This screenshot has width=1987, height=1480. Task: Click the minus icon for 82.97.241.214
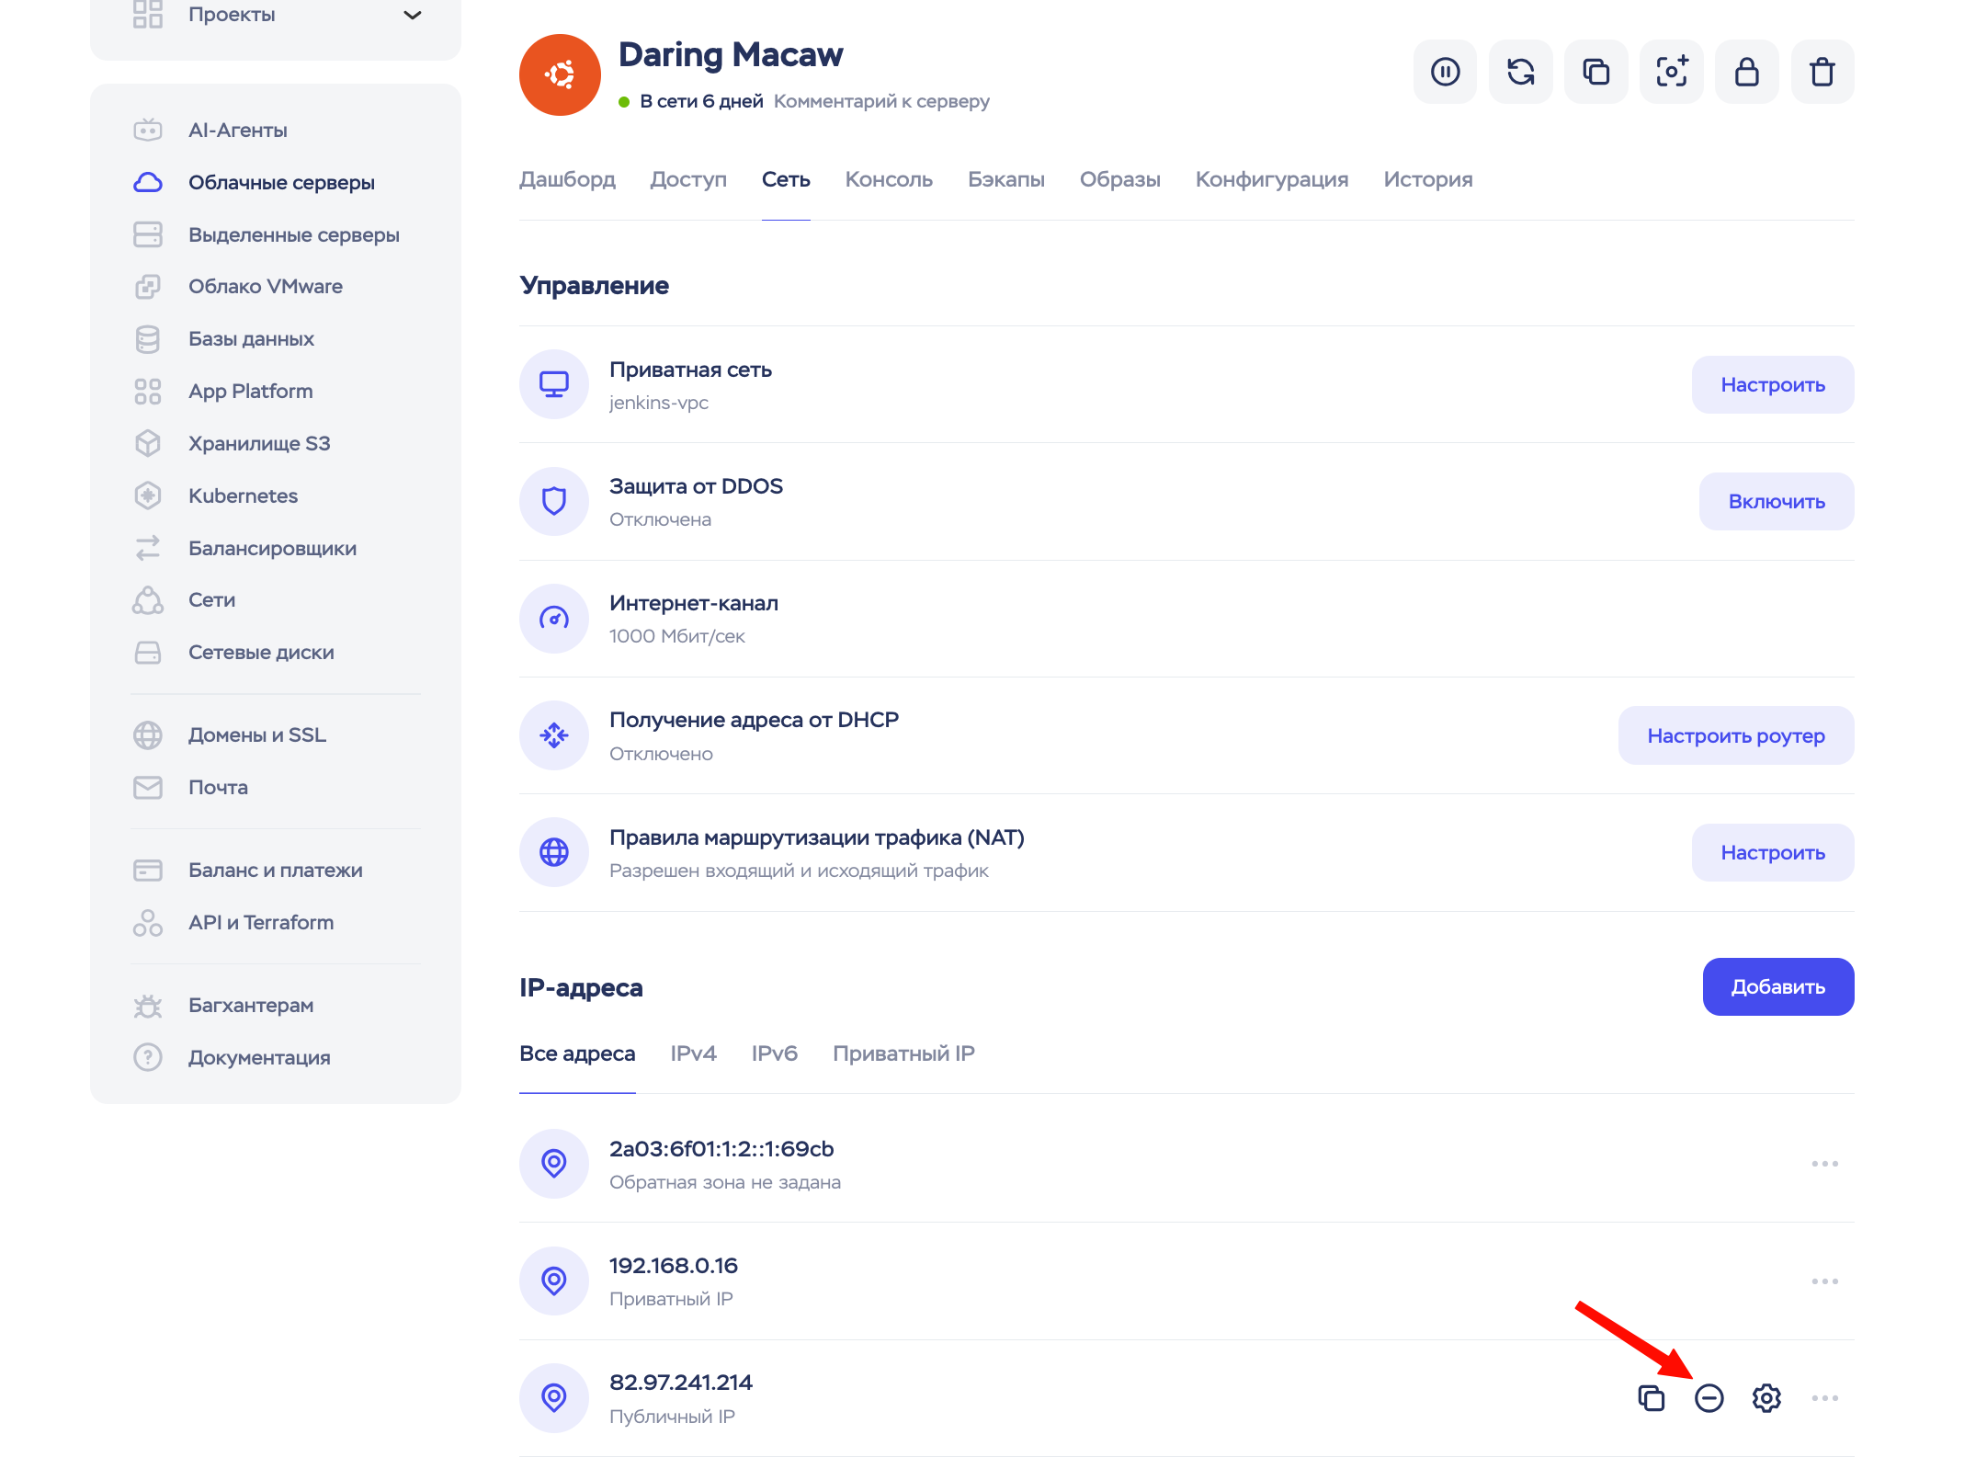coord(1709,1398)
